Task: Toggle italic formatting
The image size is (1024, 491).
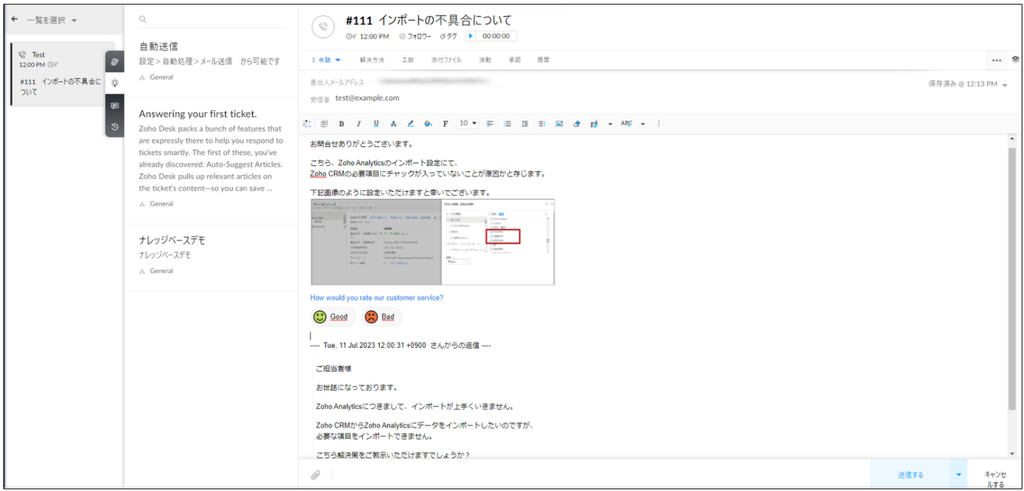Action: click(x=359, y=123)
